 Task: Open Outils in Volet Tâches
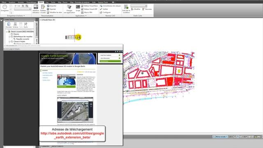(x=25, y=25)
